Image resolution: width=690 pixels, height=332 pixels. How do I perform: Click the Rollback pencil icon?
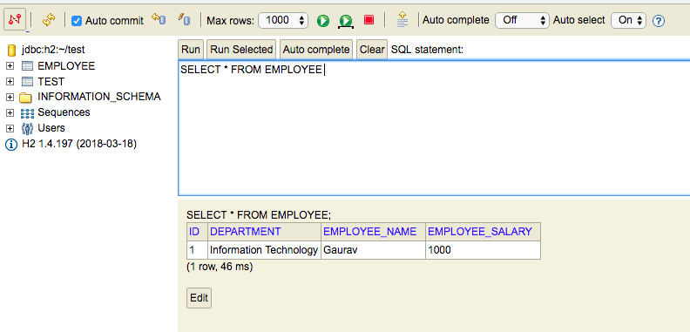[x=184, y=19]
